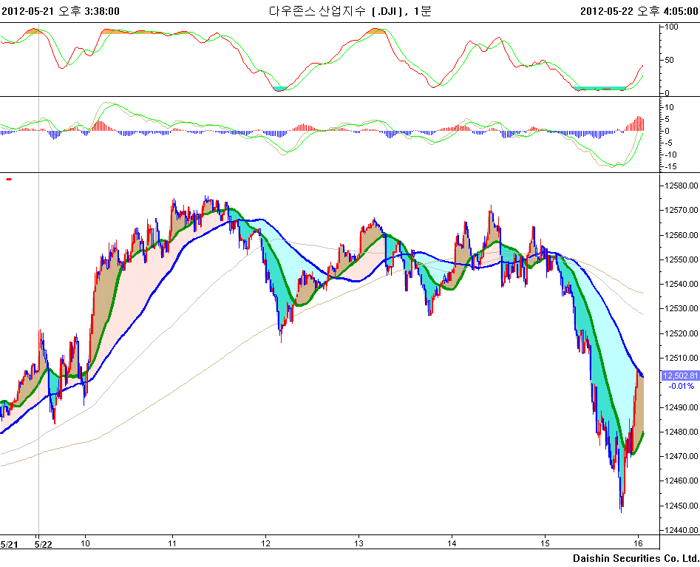Click the -0.01% change label

pyautogui.click(x=681, y=386)
